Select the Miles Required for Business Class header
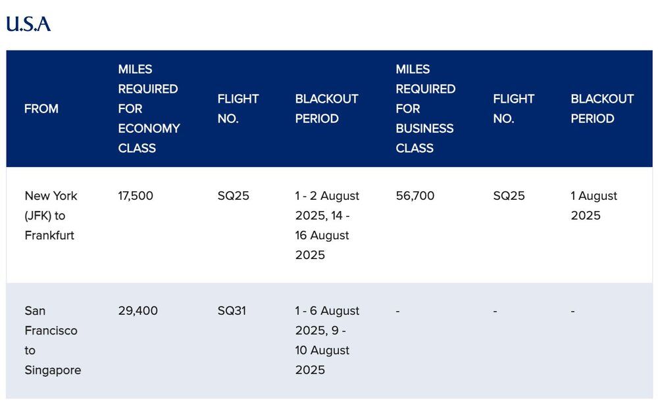 click(426, 108)
